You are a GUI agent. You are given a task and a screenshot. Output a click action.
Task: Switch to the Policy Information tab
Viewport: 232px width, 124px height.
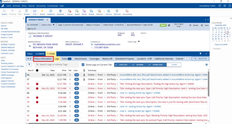(x=43, y=59)
